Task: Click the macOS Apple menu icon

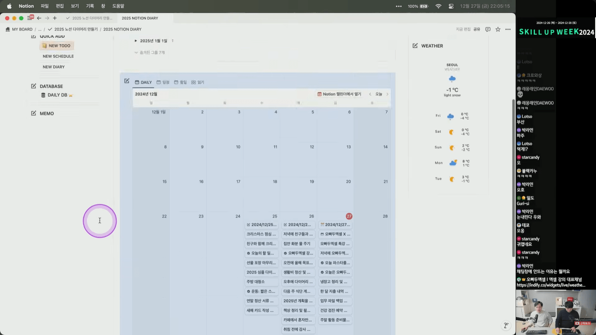Action: pyautogui.click(x=9, y=6)
